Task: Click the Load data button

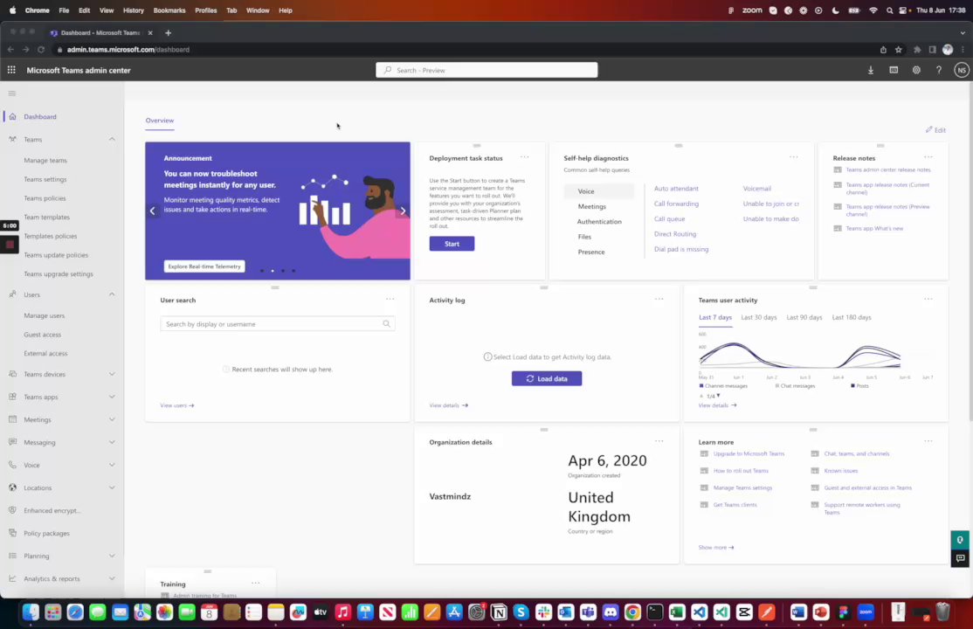Action: point(547,378)
